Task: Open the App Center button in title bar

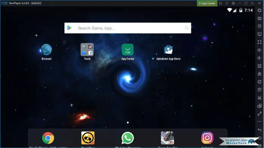Action: coord(207,3)
